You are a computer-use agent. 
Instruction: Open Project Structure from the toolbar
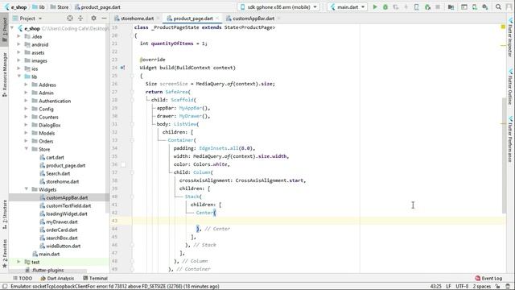(451, 7)
